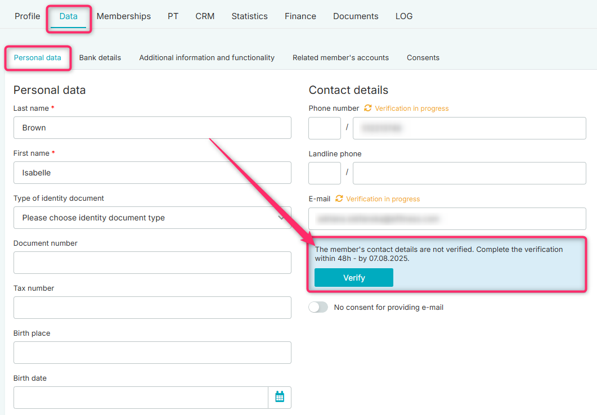Click the Phone number country code box
The width and height of the screenshot is (597, 415).
pos(325,128)
